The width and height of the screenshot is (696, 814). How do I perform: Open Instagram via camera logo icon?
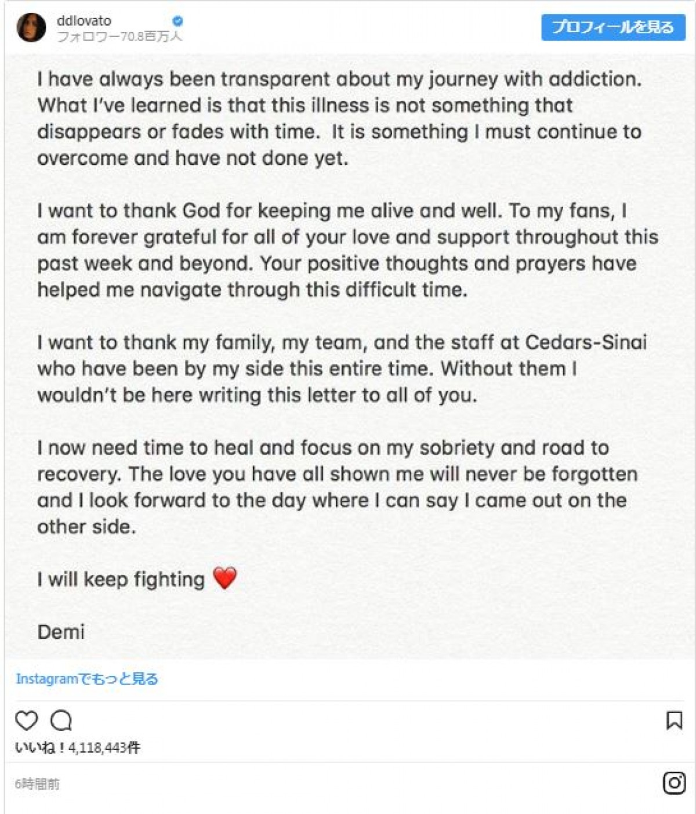(674, 783)
